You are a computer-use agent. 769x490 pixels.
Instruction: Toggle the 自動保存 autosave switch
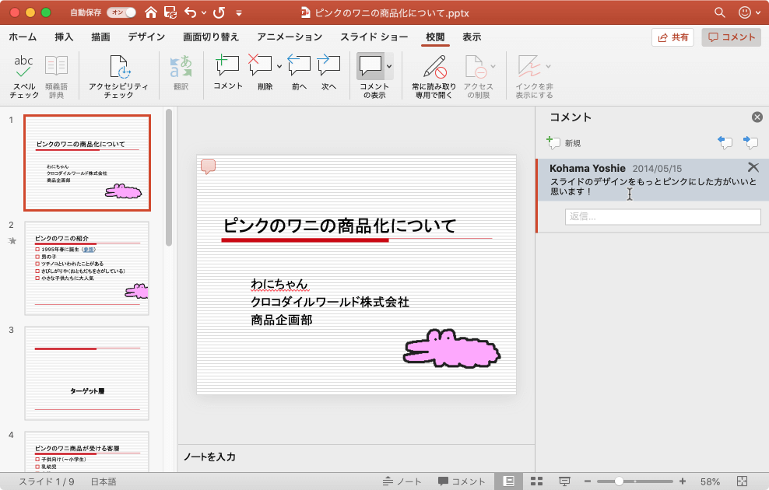(x=121, y=12)
